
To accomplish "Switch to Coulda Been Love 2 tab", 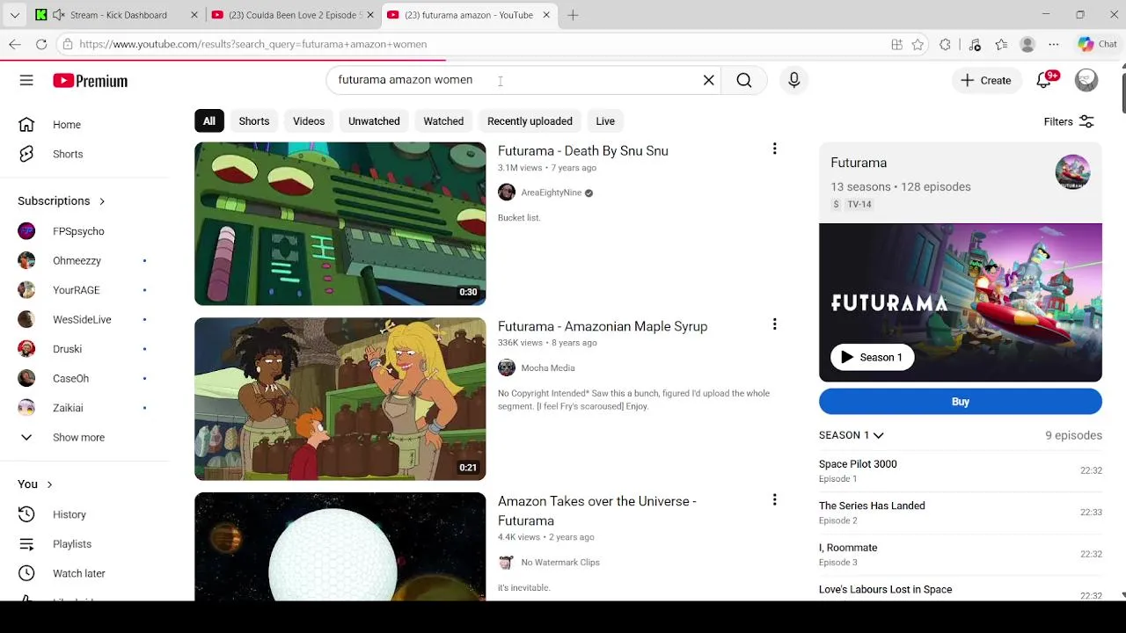I will (294, 15).
